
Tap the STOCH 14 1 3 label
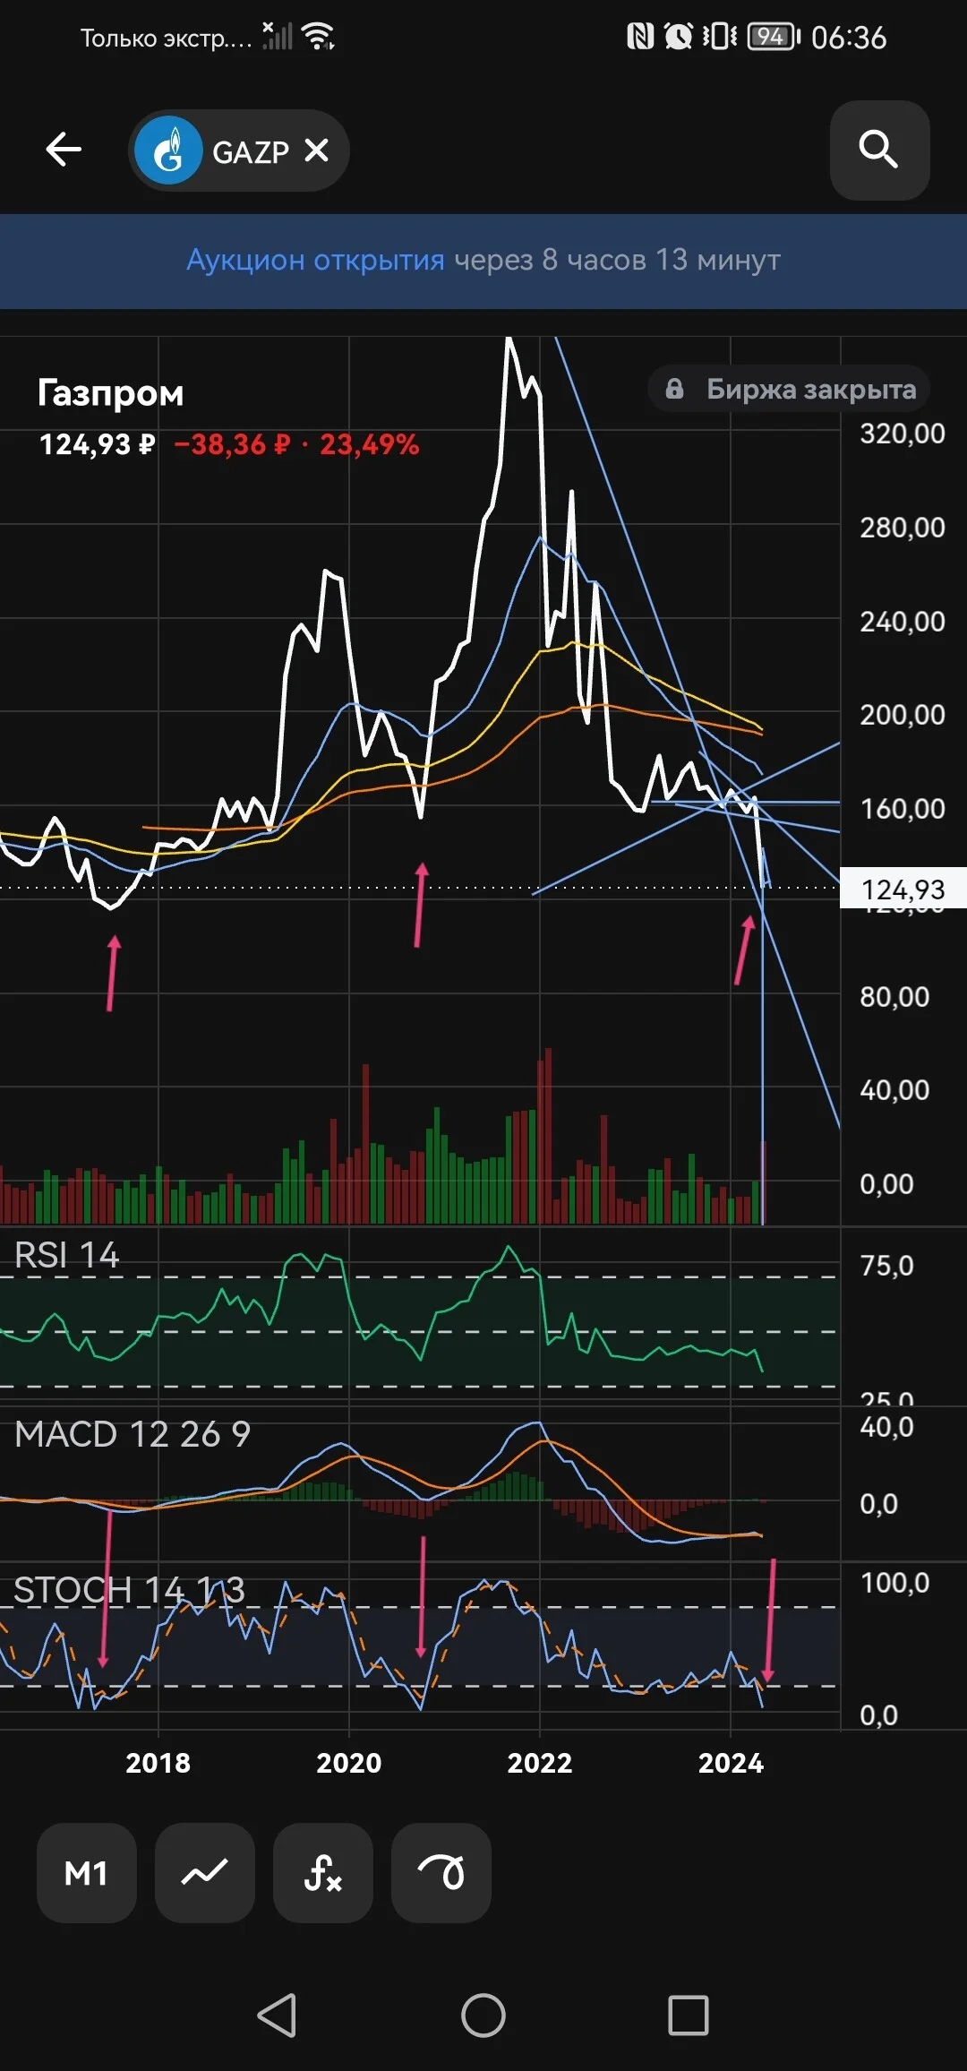pyautogui.click(x=129, y=1590)
